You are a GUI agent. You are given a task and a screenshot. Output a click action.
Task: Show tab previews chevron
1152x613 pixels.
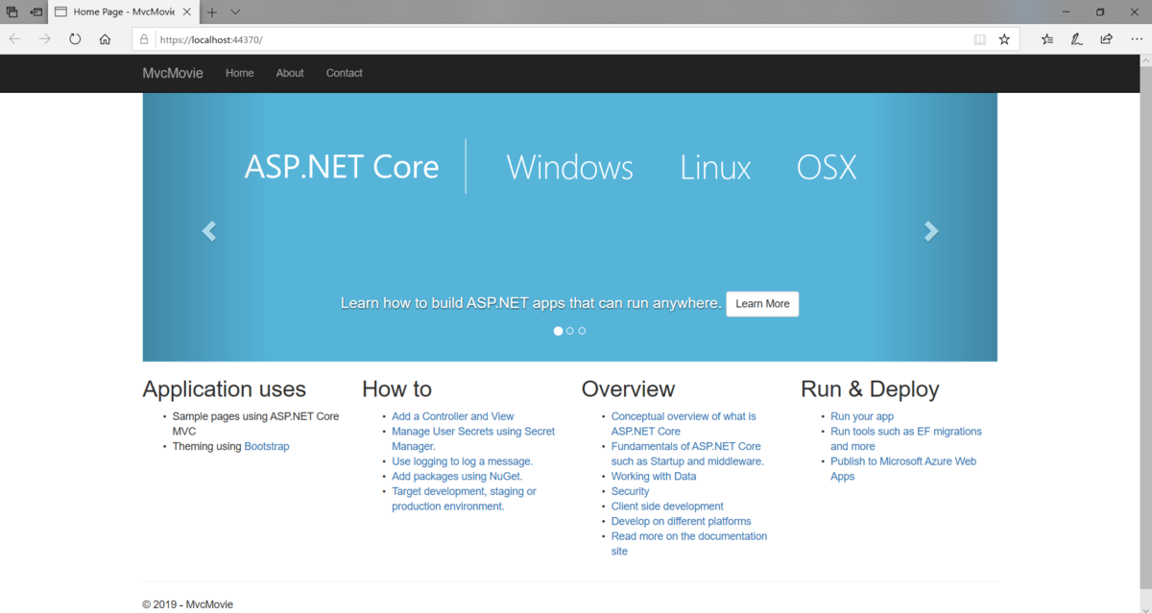[235, 12]
